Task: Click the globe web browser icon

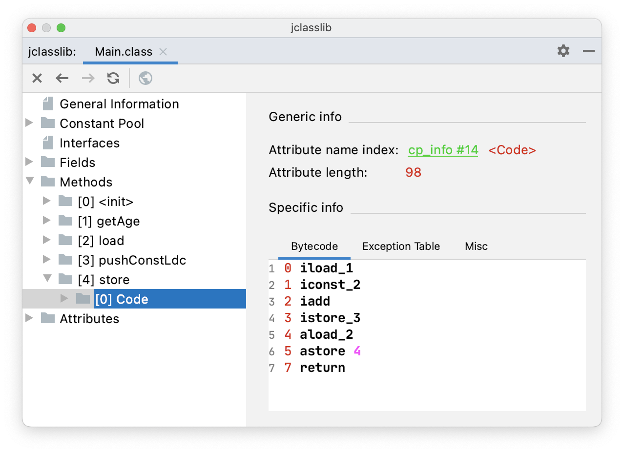Action: [146, 78]
